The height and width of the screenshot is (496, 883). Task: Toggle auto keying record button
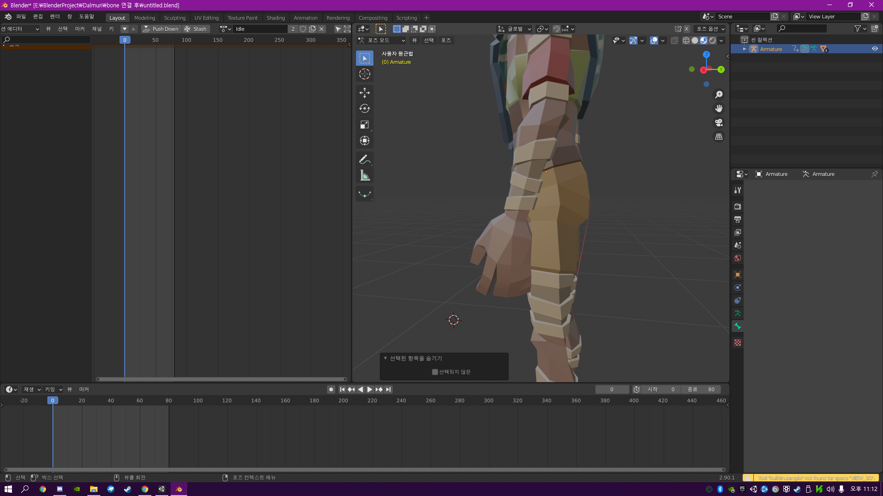pyautogui.click(x=331, y=389)
